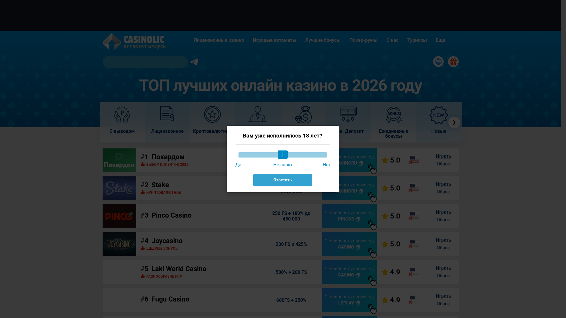Click 'Обзор' link for Fugu Casino
This screenshot has width=566, height=318.
point(443,304)
